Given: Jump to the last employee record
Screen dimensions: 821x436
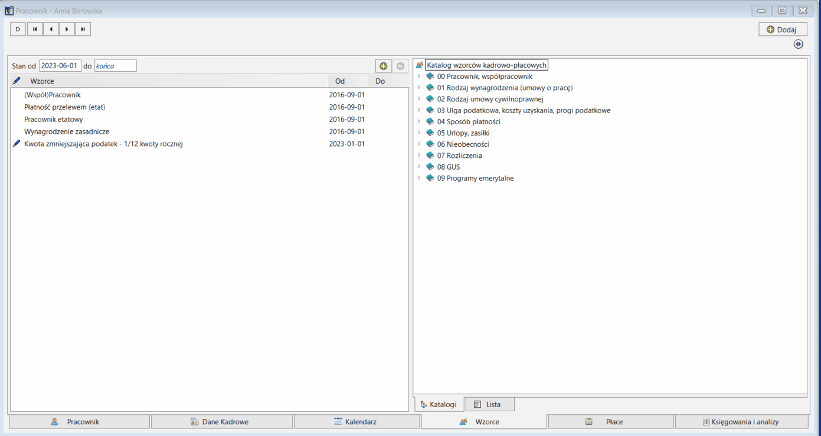Looking at the screenshot, I should [83, 29].
